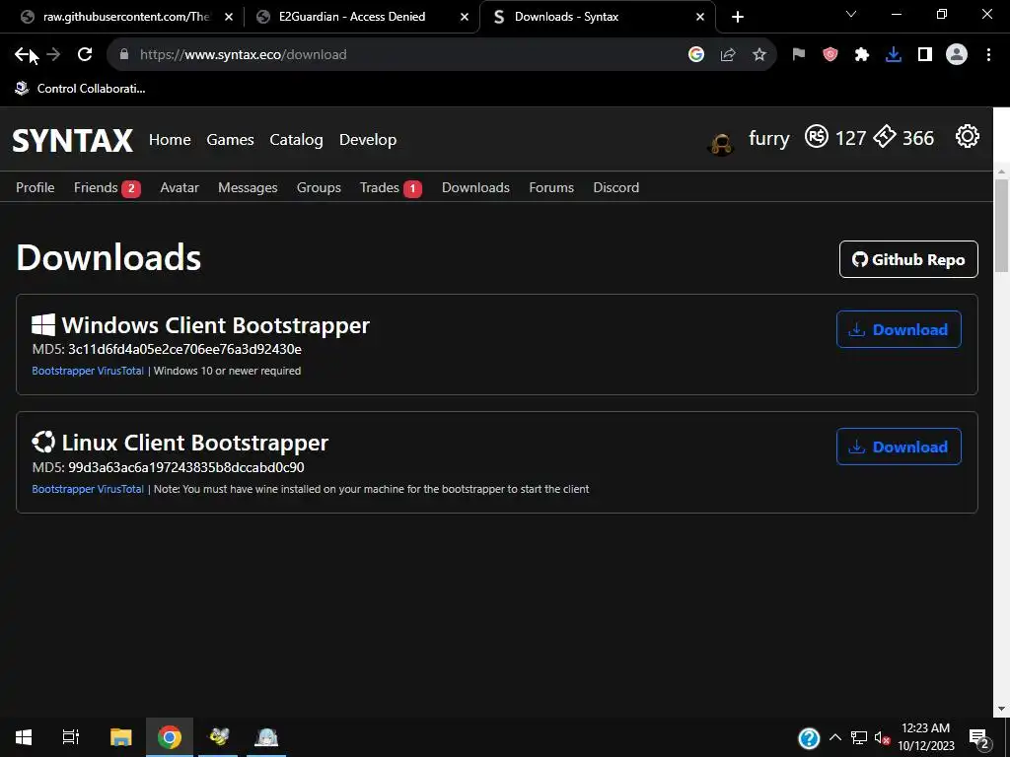Open the Avatar page
The height and width of the screenshot is (757, 1010).
(180, 187)
